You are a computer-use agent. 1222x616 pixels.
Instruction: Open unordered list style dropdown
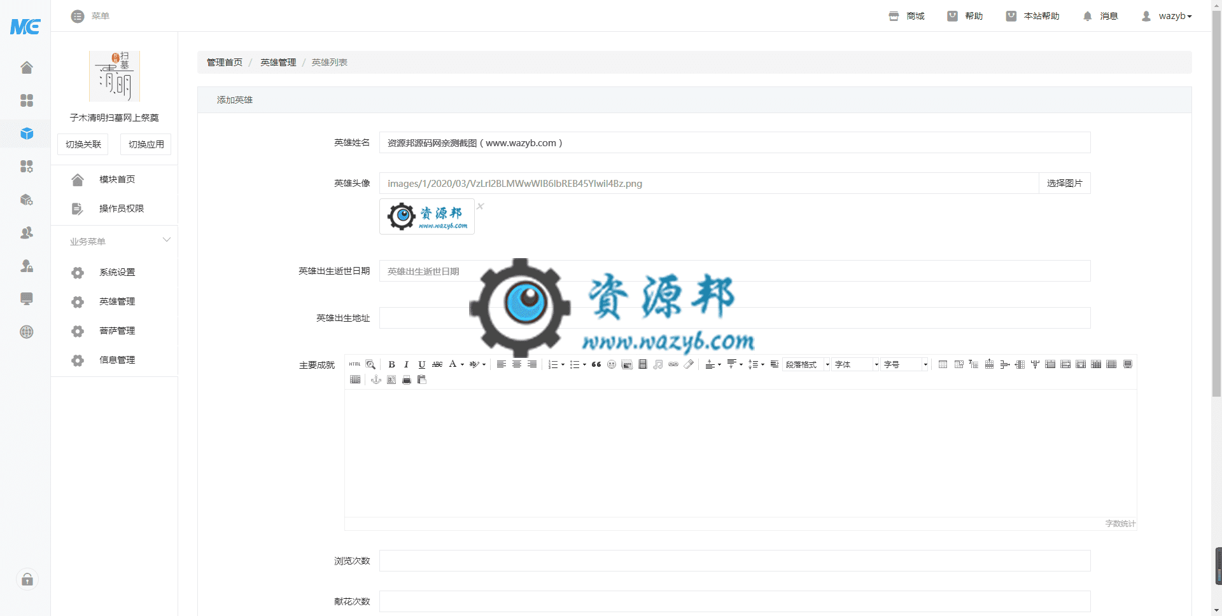(x=584, y=364)
